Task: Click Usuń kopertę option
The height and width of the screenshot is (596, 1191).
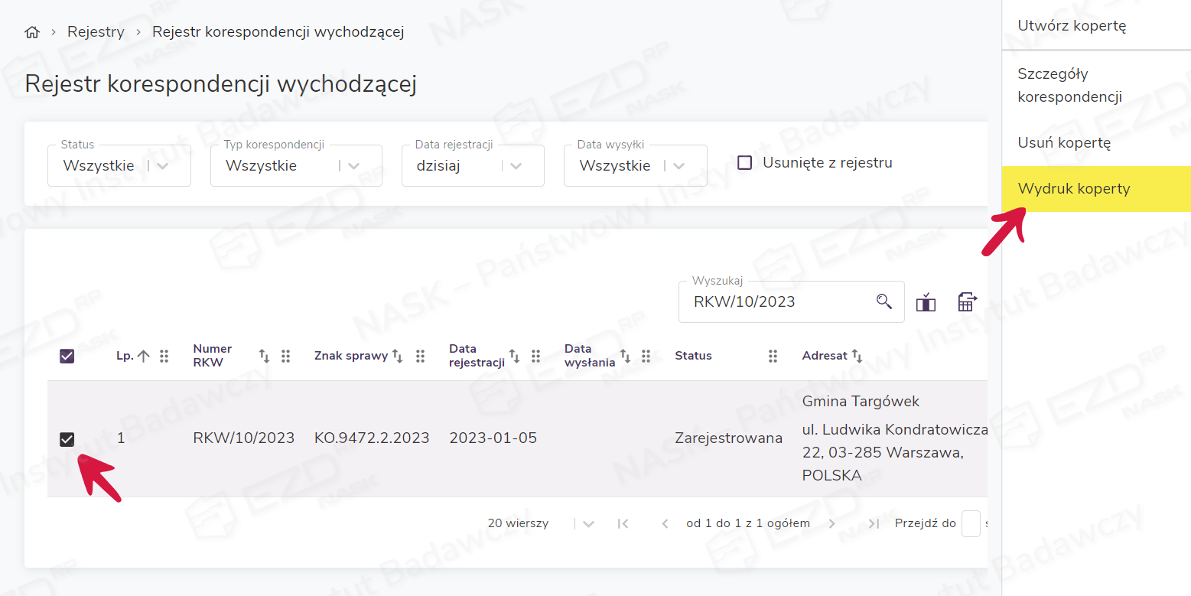Action: pos(1063,143)
